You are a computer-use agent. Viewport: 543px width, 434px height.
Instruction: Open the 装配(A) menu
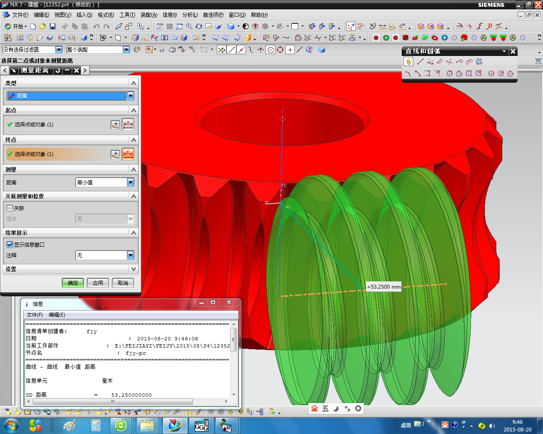pyautogui.click(x=149, y=15)
